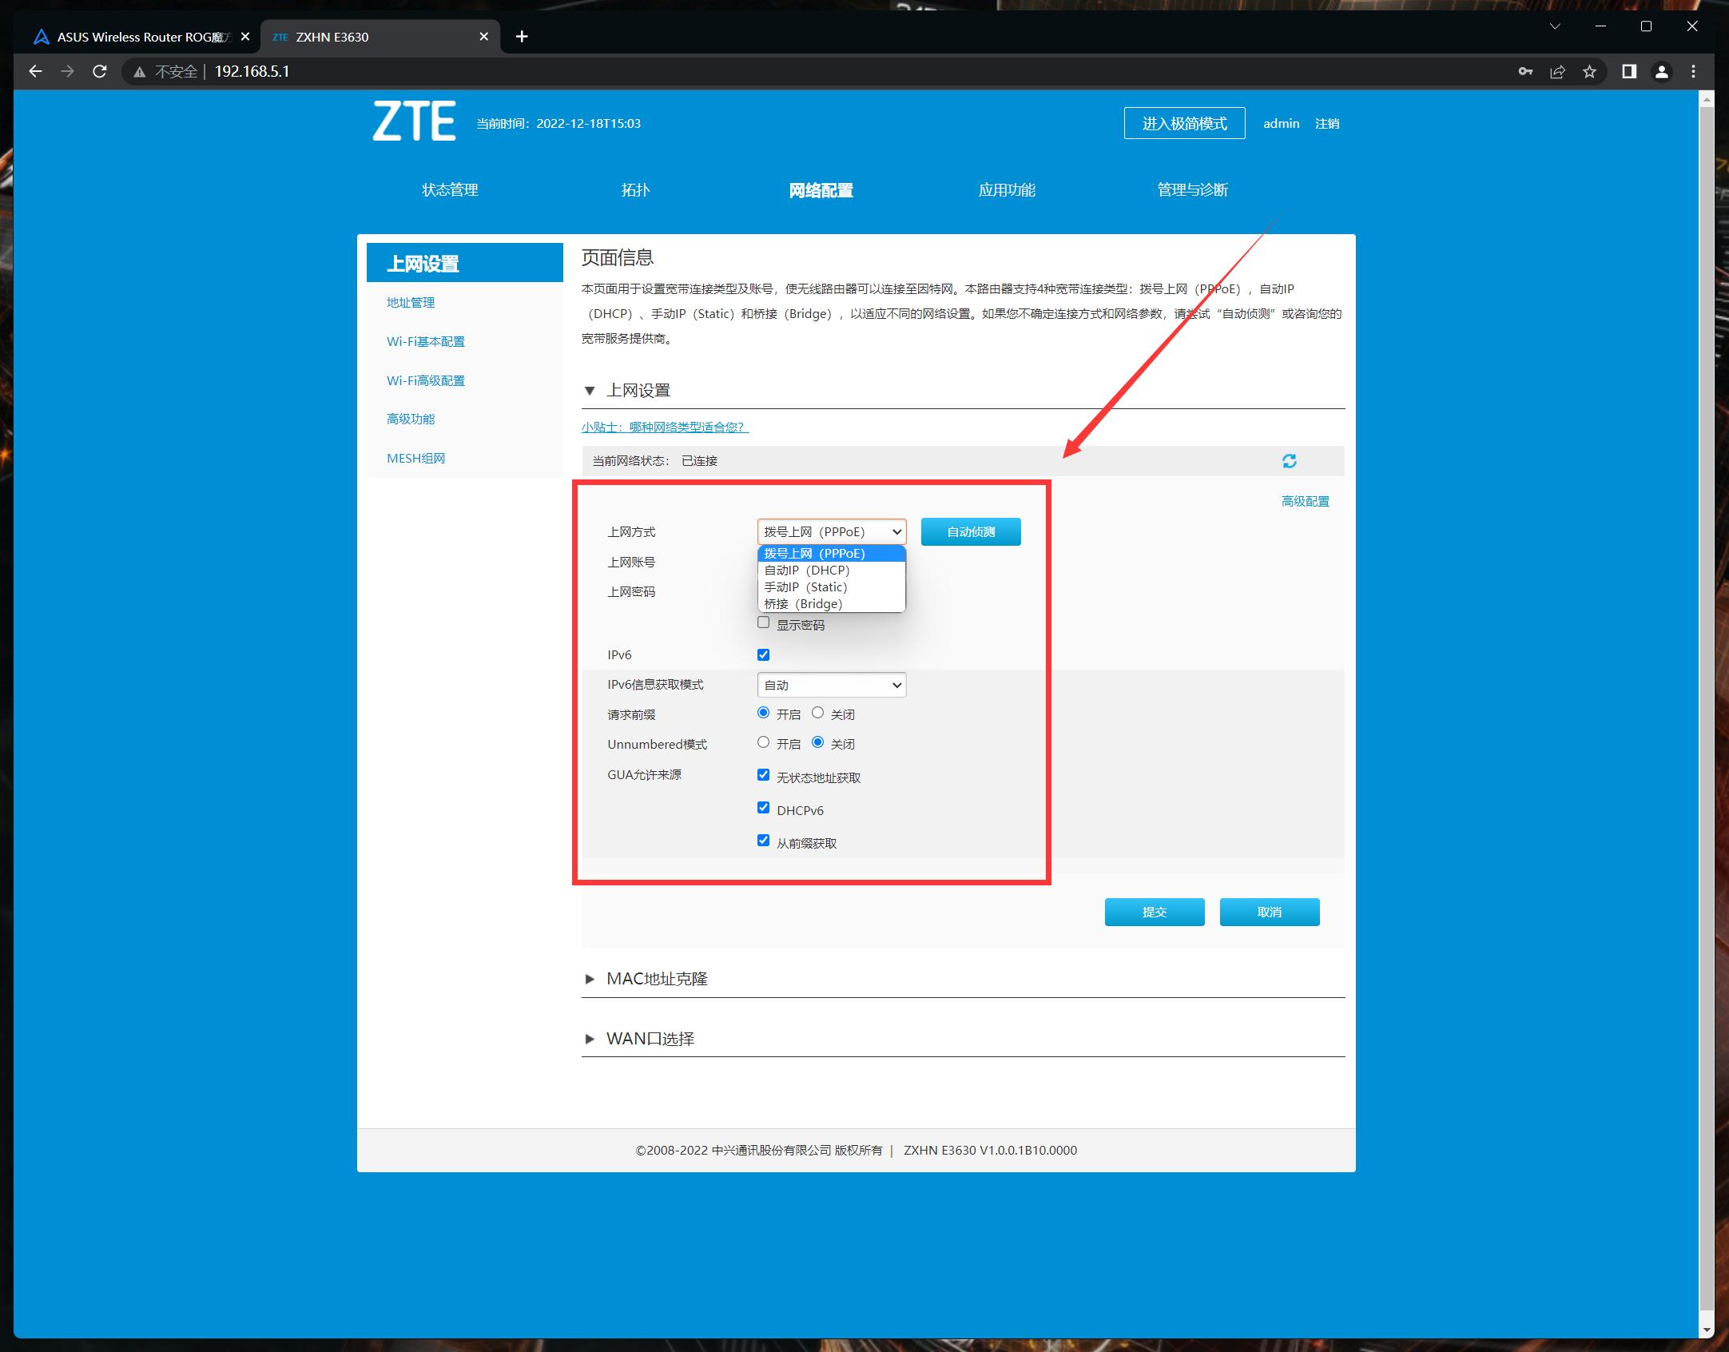
Task: Click the saved passwords key icon
Action: tap(1525, 72)
